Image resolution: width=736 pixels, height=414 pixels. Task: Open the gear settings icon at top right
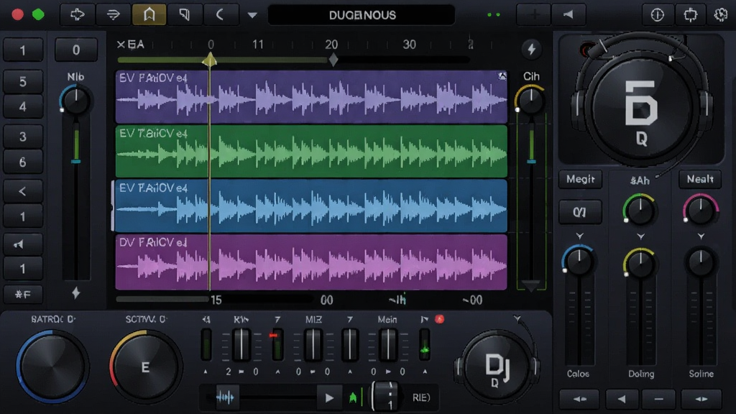[x=720, y=15]
